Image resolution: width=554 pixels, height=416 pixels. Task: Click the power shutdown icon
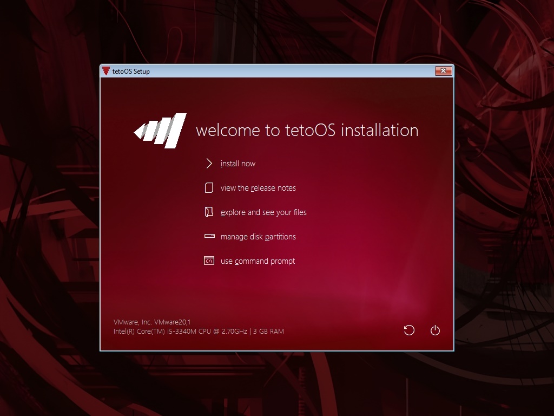(x=436, y=330)
